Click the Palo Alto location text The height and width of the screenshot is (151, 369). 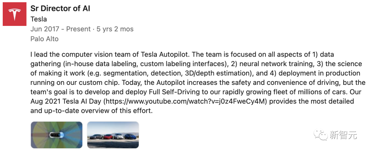(x=44, y=39)
